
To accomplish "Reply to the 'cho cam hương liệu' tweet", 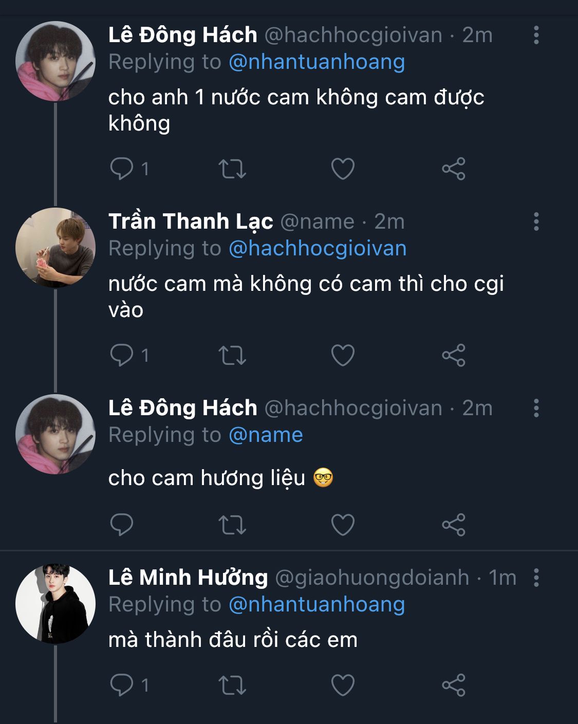I will pos(122,525).
